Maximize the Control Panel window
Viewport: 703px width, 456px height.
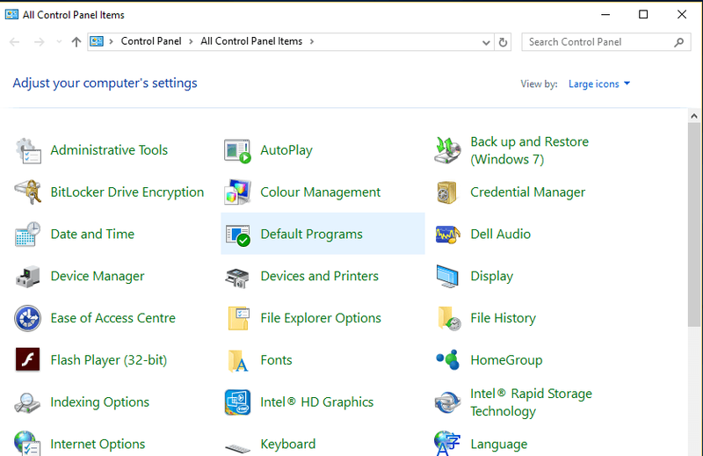(643, 14)
